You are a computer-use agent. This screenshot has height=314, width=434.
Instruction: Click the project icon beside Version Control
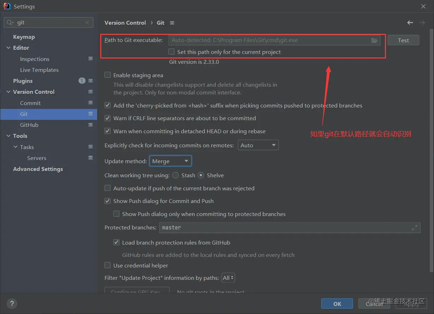pos(90,92)
